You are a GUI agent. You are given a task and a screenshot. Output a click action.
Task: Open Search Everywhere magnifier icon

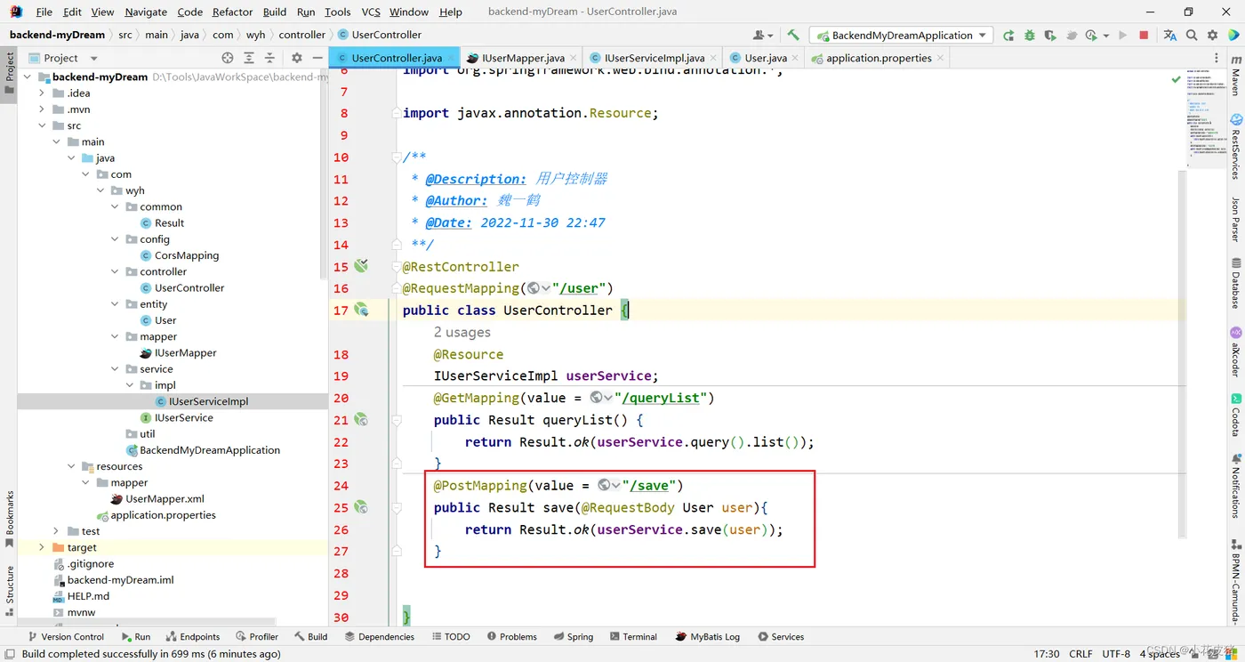1192,35
